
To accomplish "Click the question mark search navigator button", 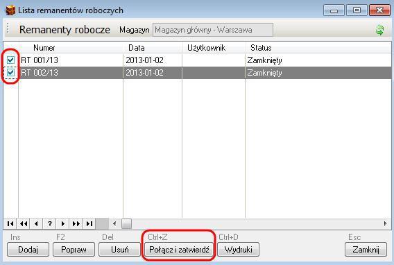I will pyautogui.click(x=50, y=223).
